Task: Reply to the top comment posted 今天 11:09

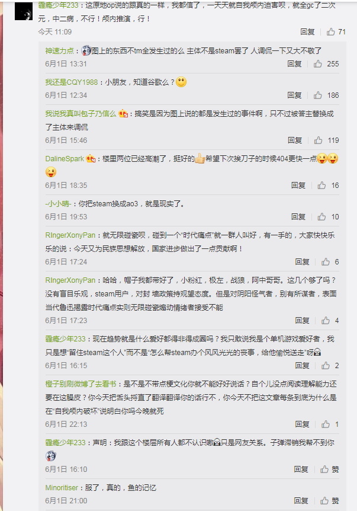Action: pyautogui.click(x=307, y=31)
